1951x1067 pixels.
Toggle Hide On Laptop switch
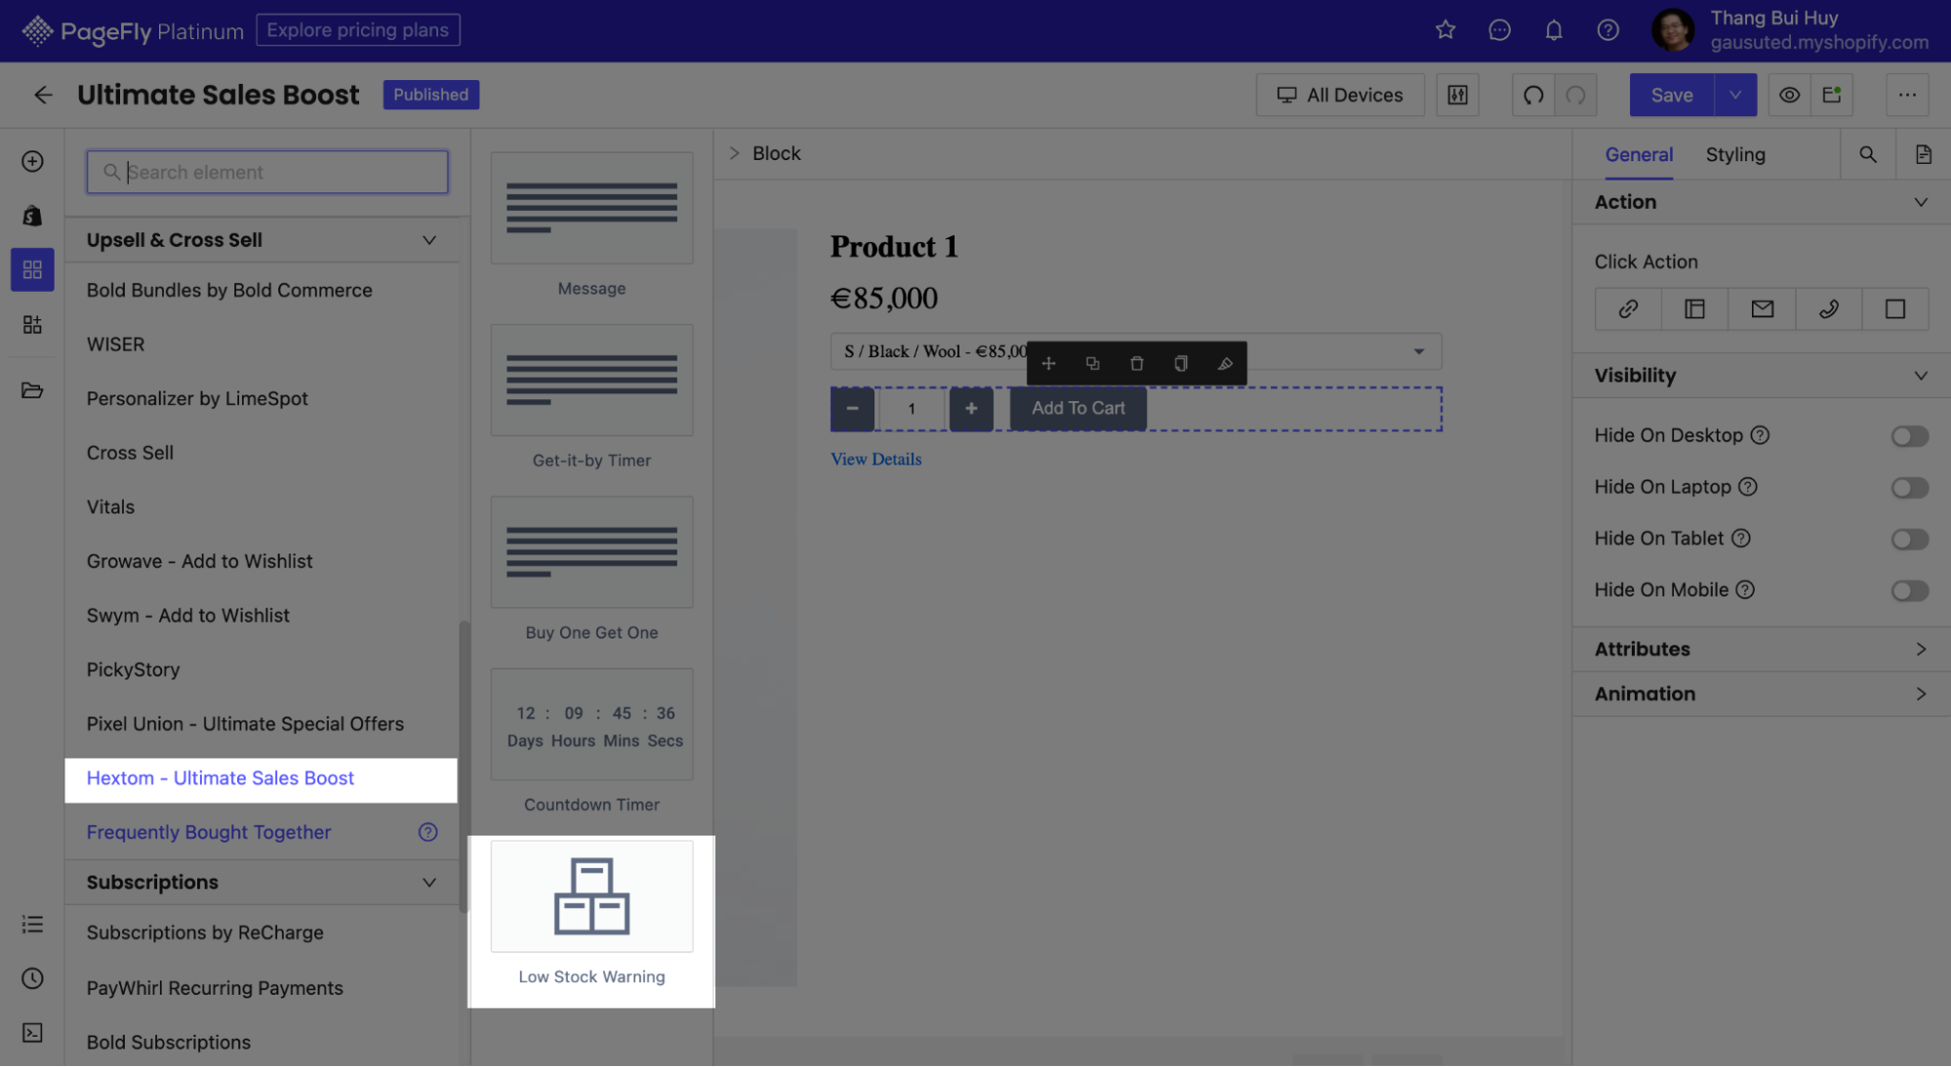tap(1909, 487)
